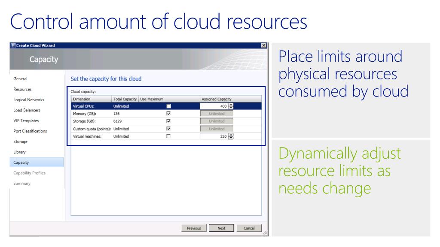Open the Load Balancers page
This screenshot has height=247, width=440.
27,110
